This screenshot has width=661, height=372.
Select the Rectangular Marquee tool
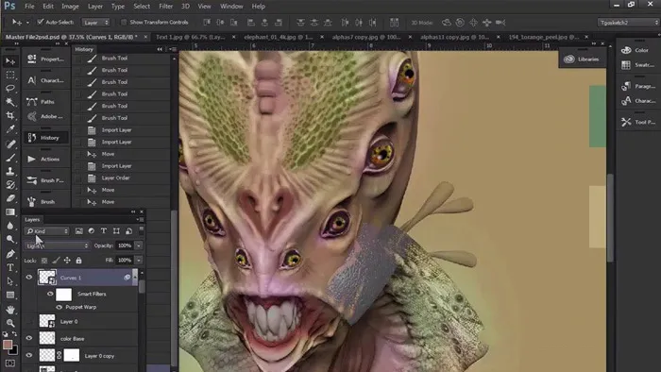pos(10,75)
